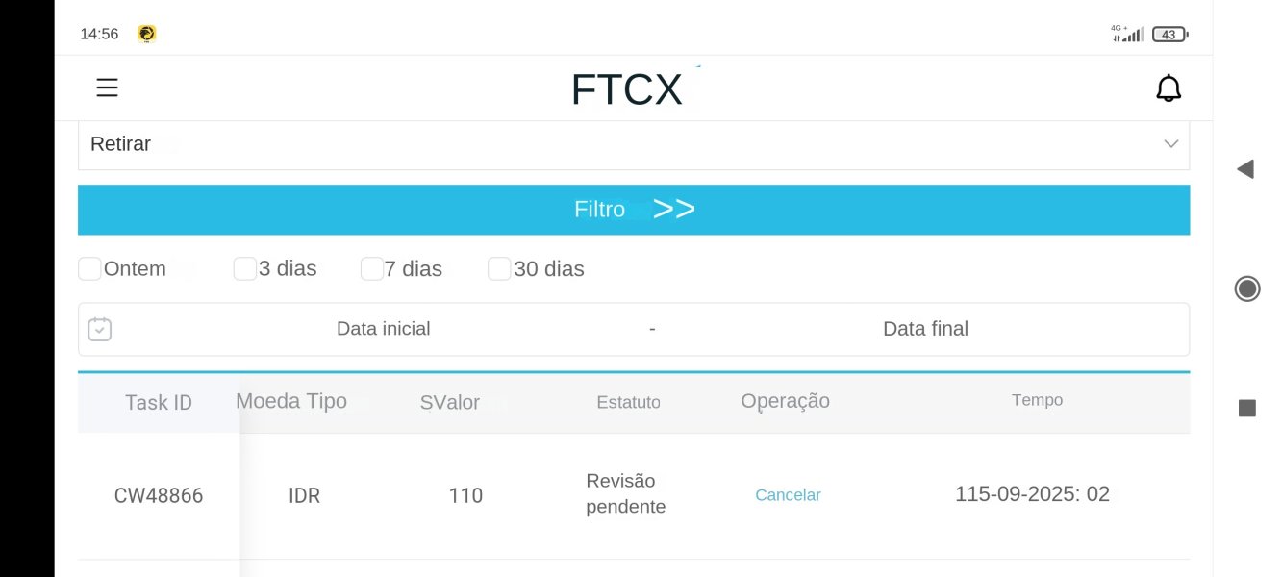Tap the yellow app status bar icon
Image resolution: width=1282 pixels, height=577 pixels.
coord(146,34)
